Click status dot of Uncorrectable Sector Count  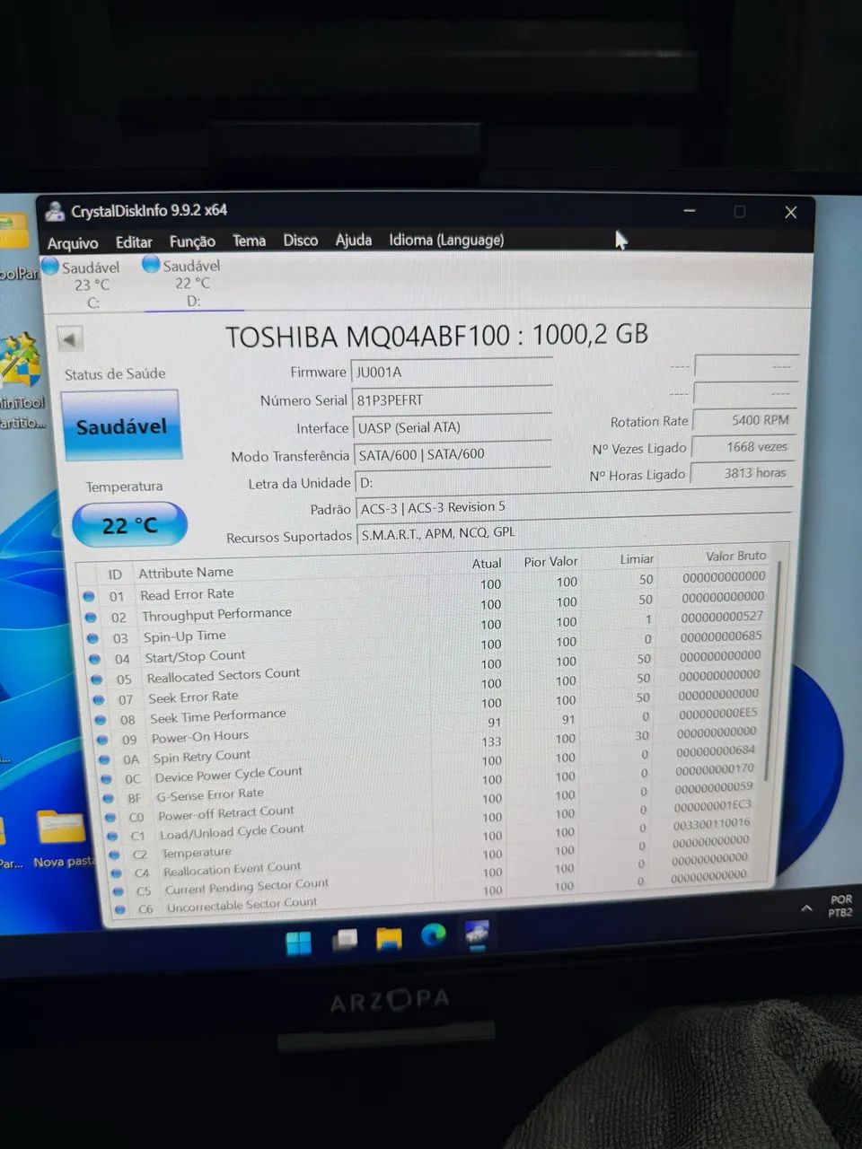tap(119, 909)
